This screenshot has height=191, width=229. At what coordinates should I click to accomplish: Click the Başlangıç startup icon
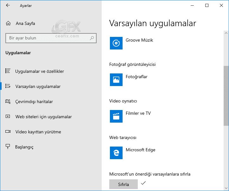[x=8, y=147]
